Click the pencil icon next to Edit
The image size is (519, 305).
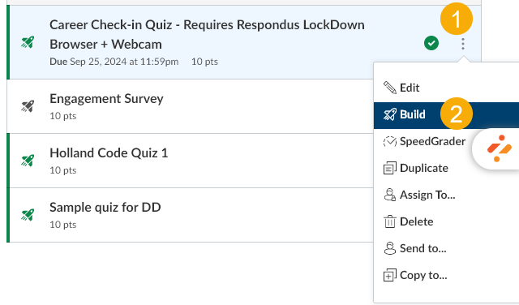[389, 88]
